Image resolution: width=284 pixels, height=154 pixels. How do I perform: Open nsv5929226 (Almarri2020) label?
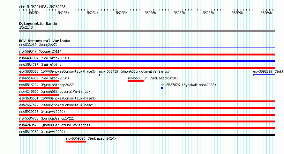(x=42, y=112)
